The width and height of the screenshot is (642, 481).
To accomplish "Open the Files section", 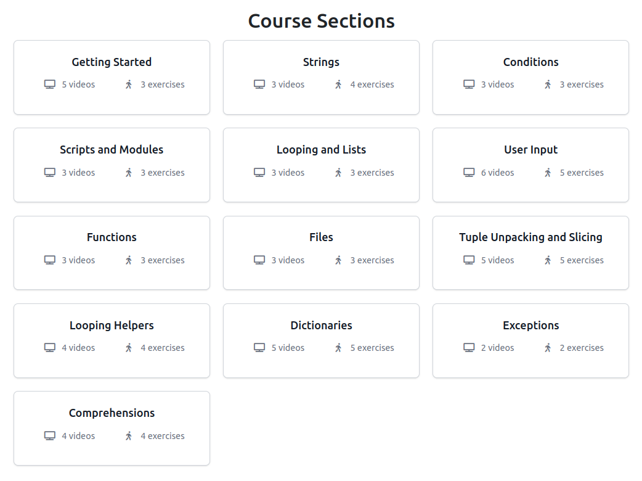I will [x=321, y=253].
